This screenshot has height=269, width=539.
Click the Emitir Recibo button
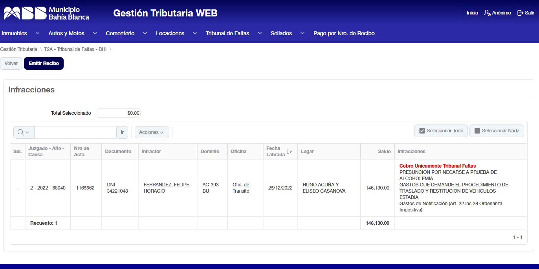[x=44, y=63]
